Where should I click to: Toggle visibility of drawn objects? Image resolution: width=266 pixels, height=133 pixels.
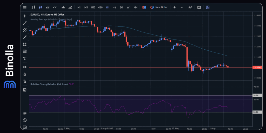click(25, 67)
